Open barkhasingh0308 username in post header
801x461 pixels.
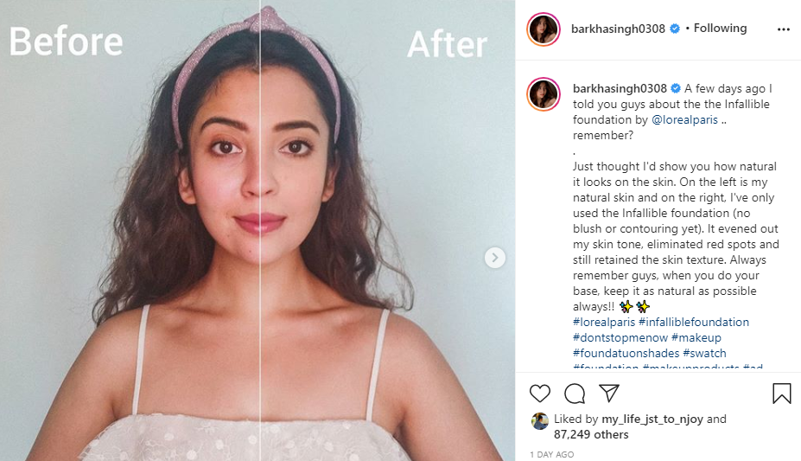click(x=618, y=29)
